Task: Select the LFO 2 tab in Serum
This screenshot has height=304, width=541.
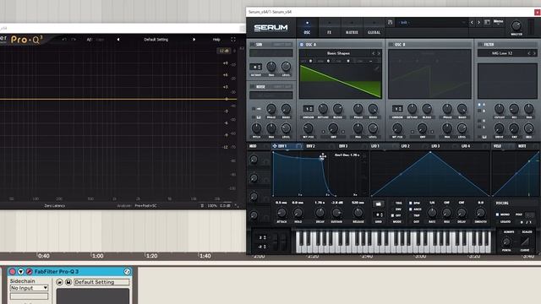Action: click(x=406, y=146)
